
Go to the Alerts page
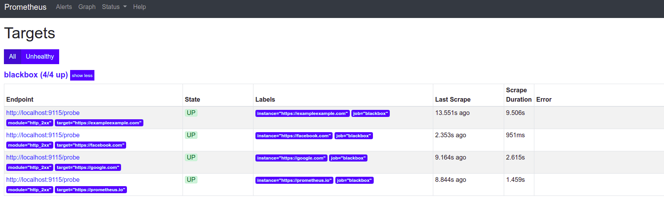coord(64,7)
